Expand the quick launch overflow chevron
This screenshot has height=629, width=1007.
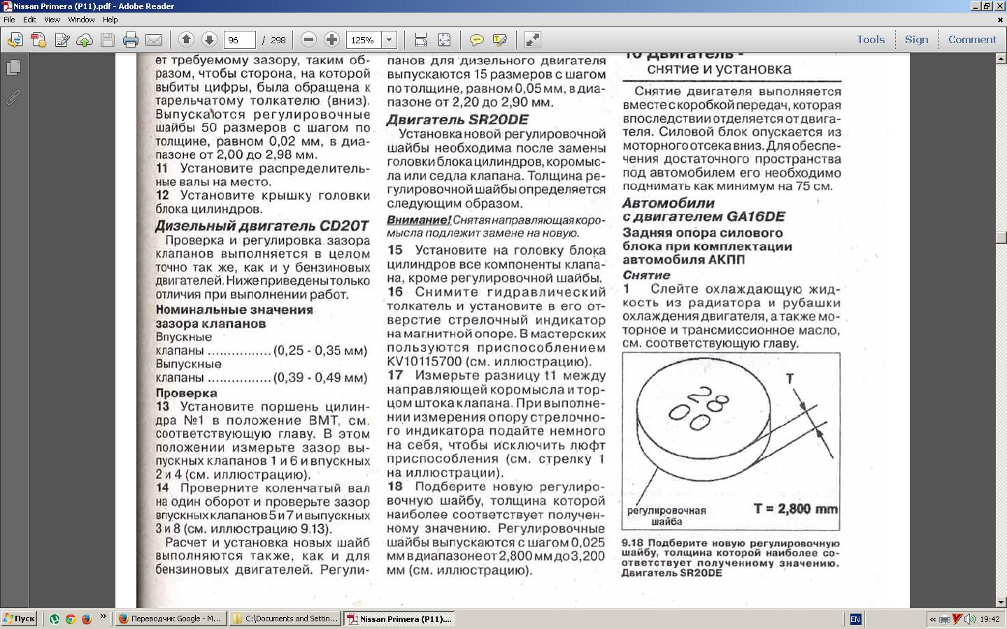103,616
